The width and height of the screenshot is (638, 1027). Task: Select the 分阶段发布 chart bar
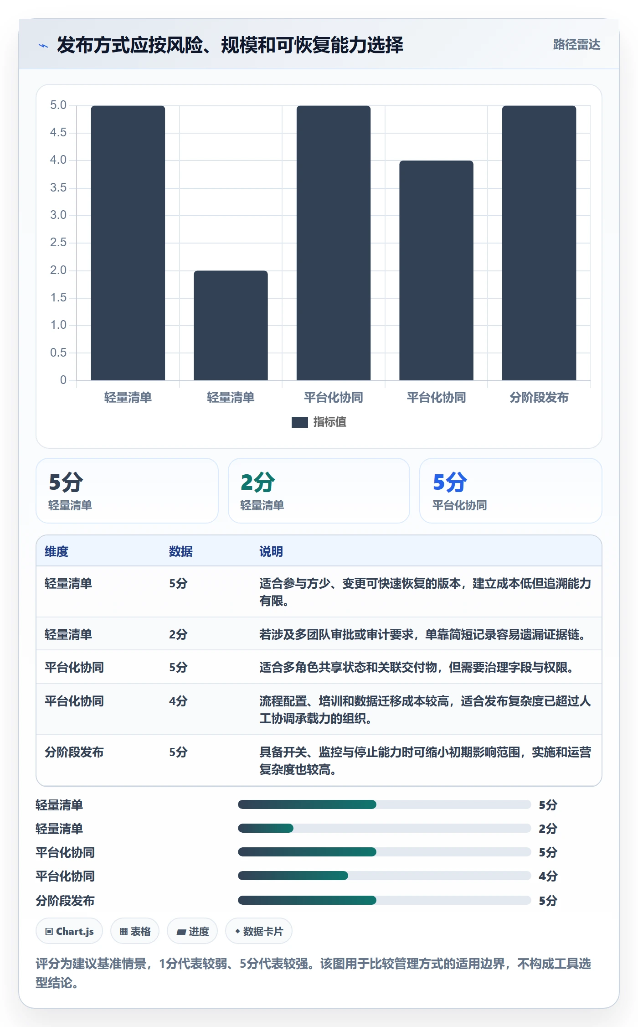539,243
